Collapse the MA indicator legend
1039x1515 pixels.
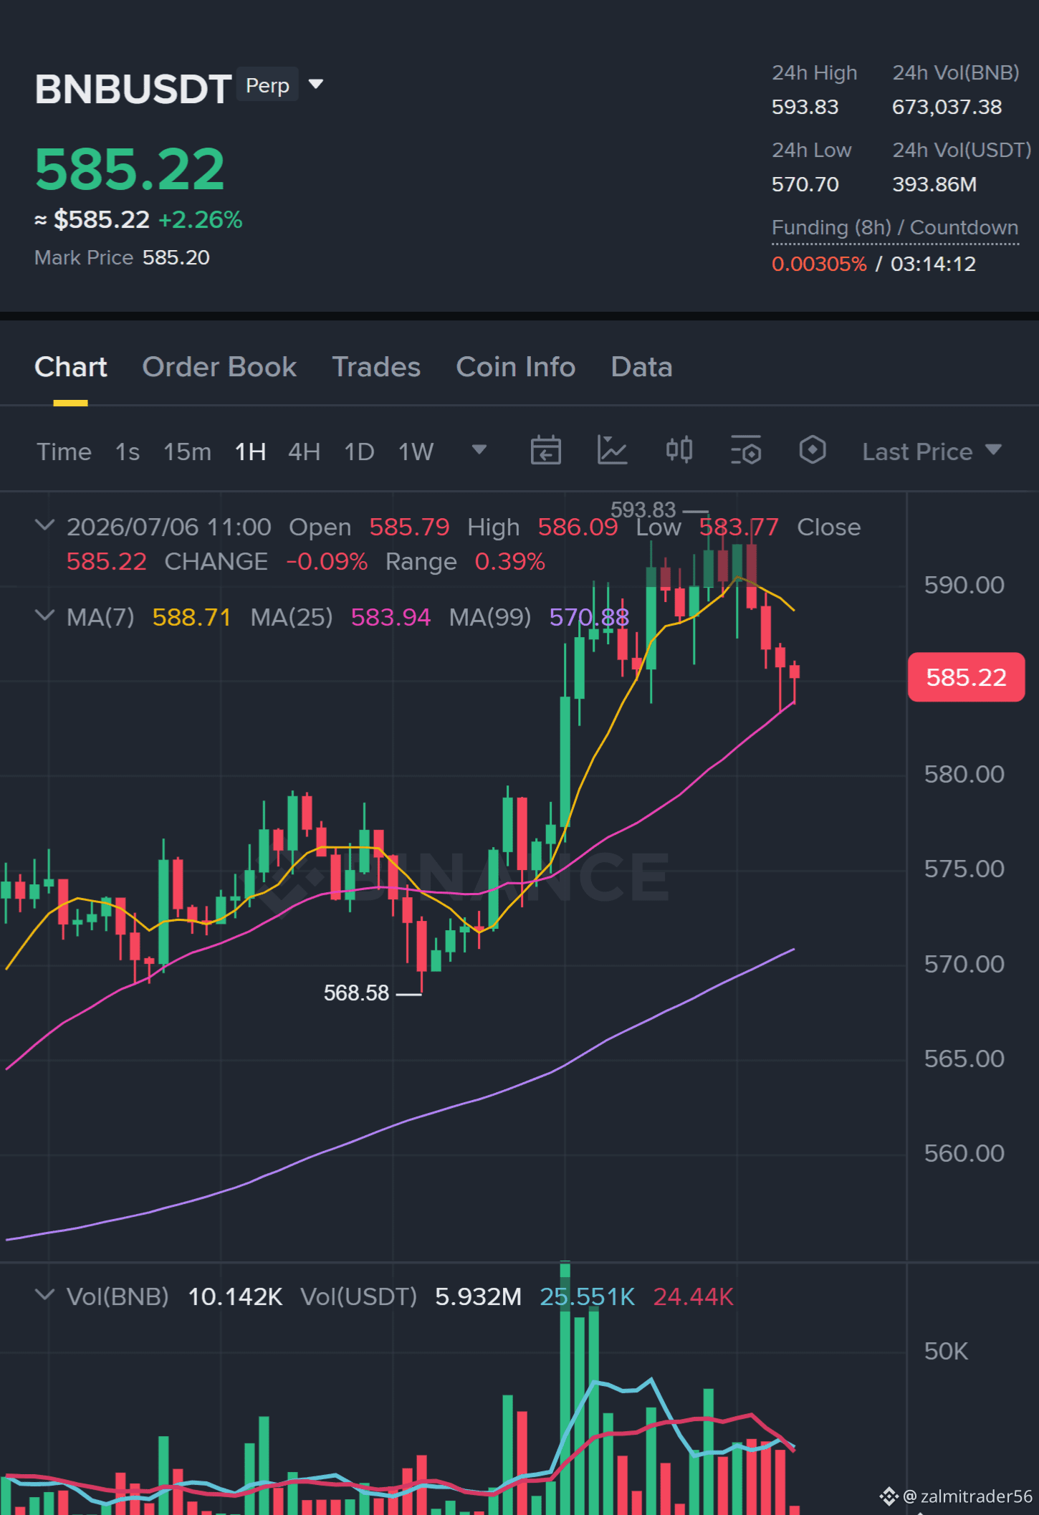pyautogui.click(x=44, y=616)
